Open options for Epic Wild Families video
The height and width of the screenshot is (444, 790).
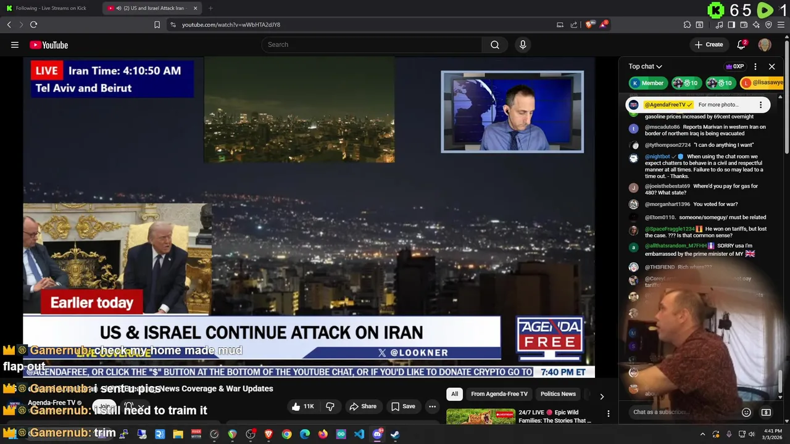click(608, 414)
